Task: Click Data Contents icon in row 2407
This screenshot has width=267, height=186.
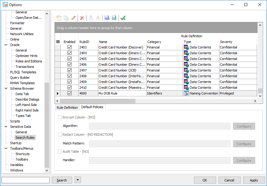Action: click(x=186, y=71)
